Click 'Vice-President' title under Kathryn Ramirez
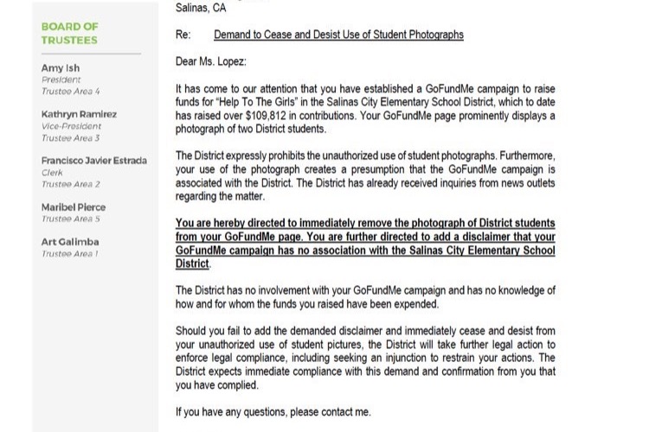Screen dimensions: 649x432 71,126
